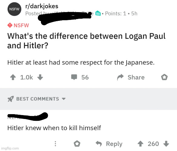Open the 56 comments speech bubble icon
Screen dimensions: 177x151
(74, 77)
